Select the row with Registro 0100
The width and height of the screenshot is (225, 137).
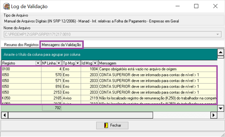click(109, 69)
